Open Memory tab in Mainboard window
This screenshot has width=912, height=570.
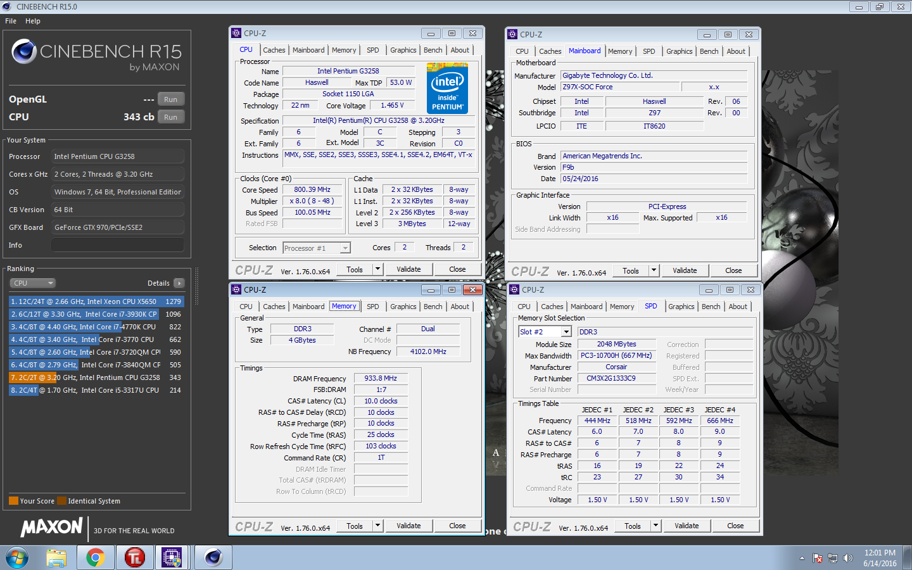tap(620, 51)
